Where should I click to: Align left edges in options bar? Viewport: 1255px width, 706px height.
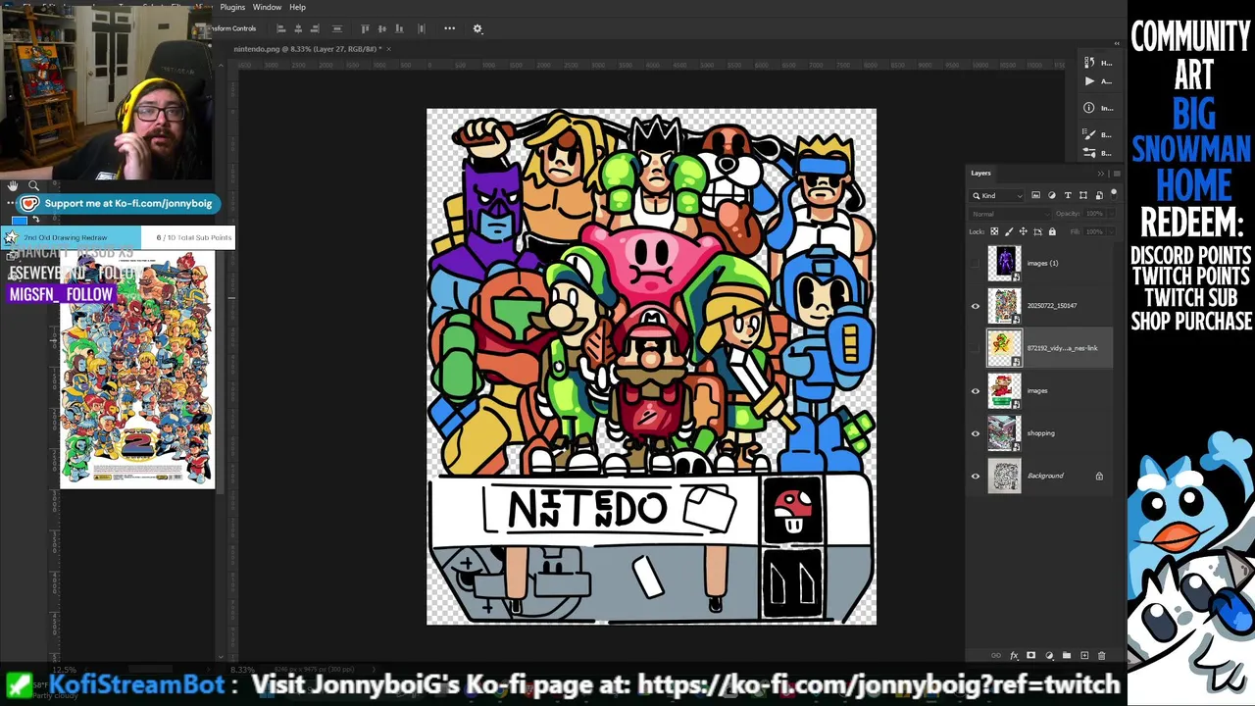coord(281,28)
